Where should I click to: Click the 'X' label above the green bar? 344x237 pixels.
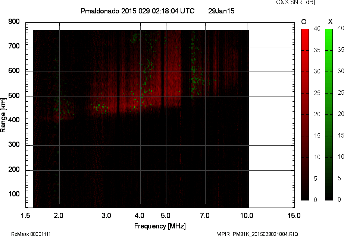pos(330,22)
